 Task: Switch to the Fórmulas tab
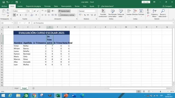47,6
